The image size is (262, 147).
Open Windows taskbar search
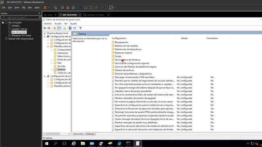click(x=56, y=143)
